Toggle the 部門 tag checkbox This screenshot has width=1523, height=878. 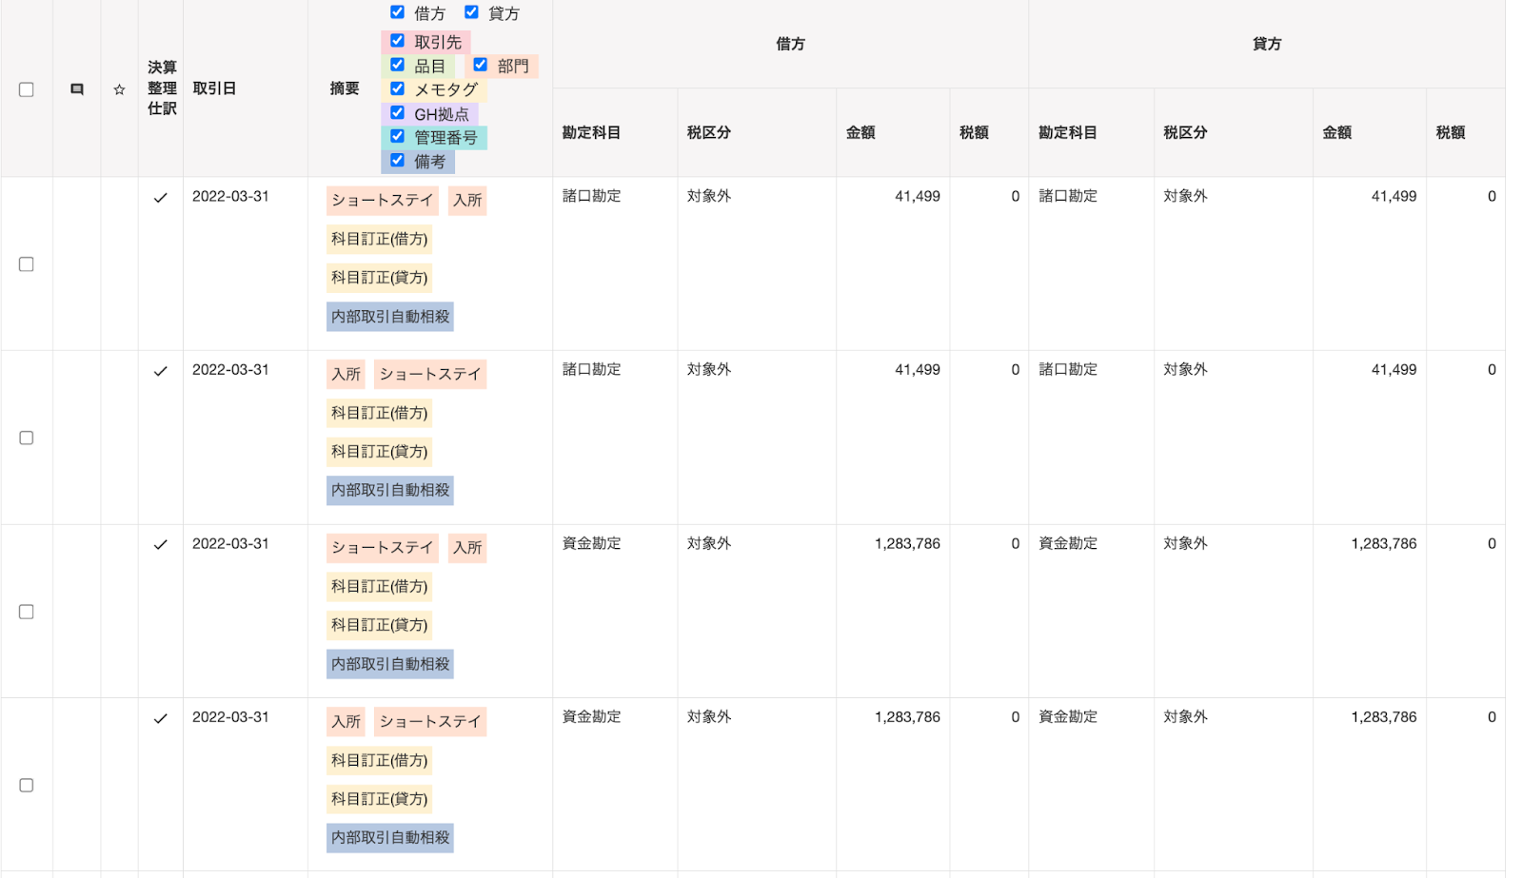click(x=480, y=65)
